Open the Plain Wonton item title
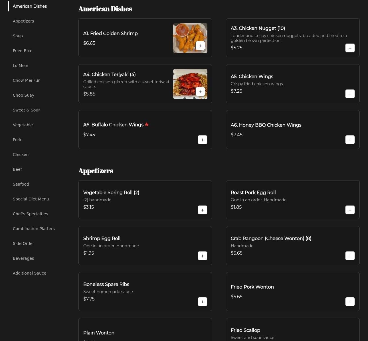 [x=99, y=333]
